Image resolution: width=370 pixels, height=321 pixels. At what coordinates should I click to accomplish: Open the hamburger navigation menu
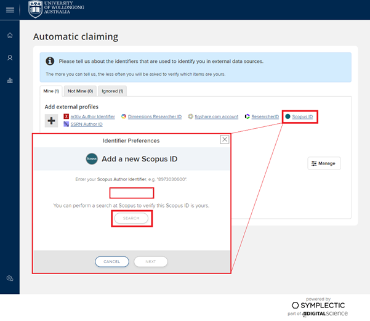pos(10,10)
